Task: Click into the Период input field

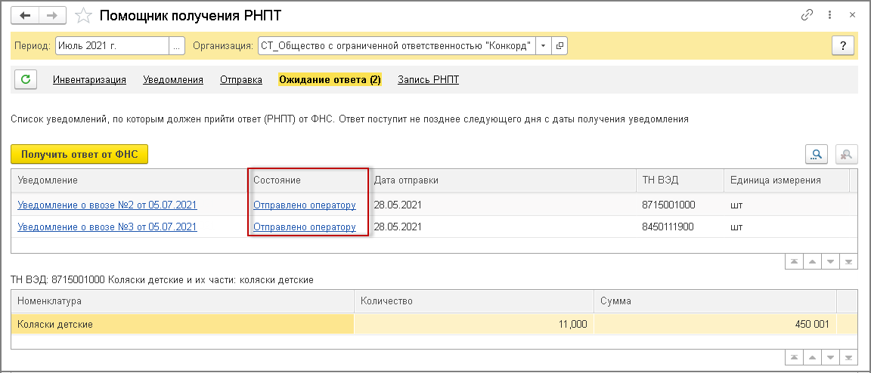Action: (112, 46)
